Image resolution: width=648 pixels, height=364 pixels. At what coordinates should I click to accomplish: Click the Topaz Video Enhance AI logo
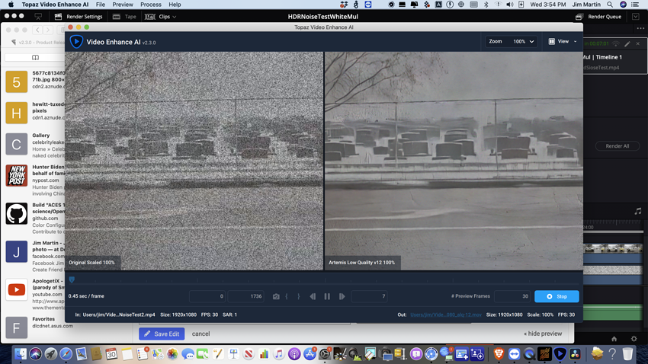76,42
